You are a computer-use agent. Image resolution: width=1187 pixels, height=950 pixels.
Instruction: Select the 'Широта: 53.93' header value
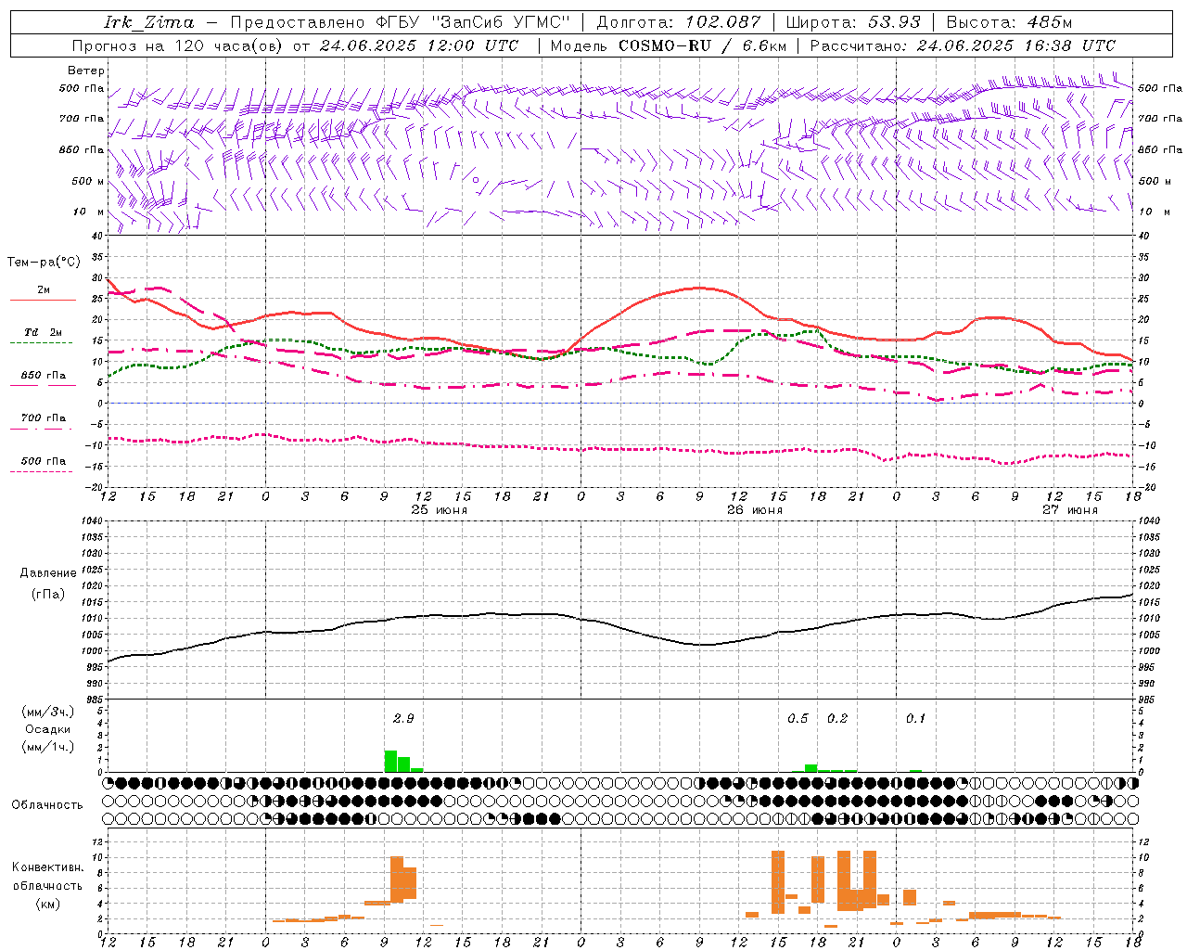point(853,22)
